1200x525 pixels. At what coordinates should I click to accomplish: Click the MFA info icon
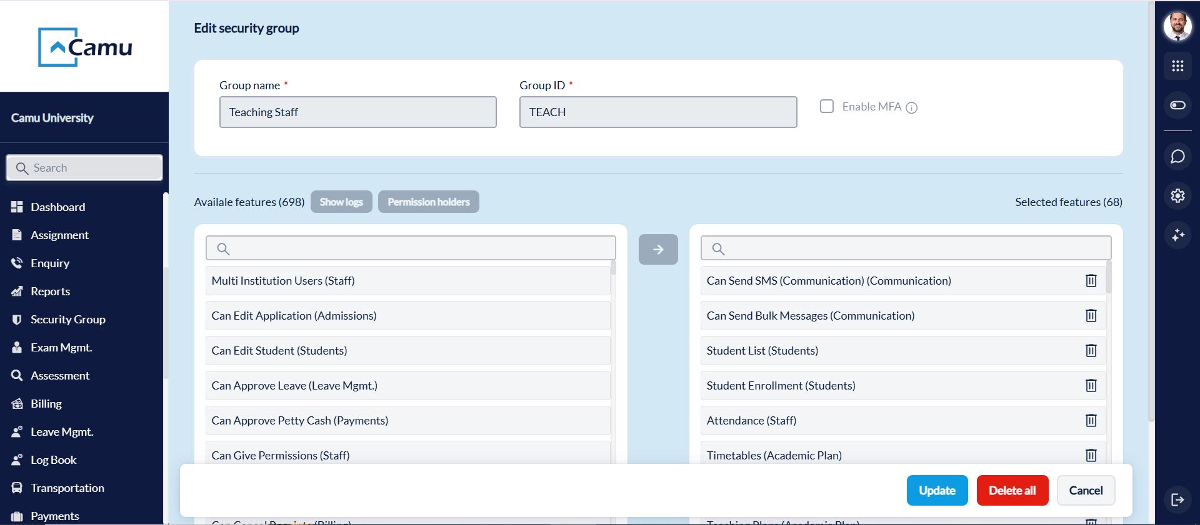pyautogui.click(x=912, y=108)
